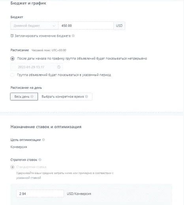Click the alarm clock icon beside budget scheduling
184x205 pixels.
(12, 36)
